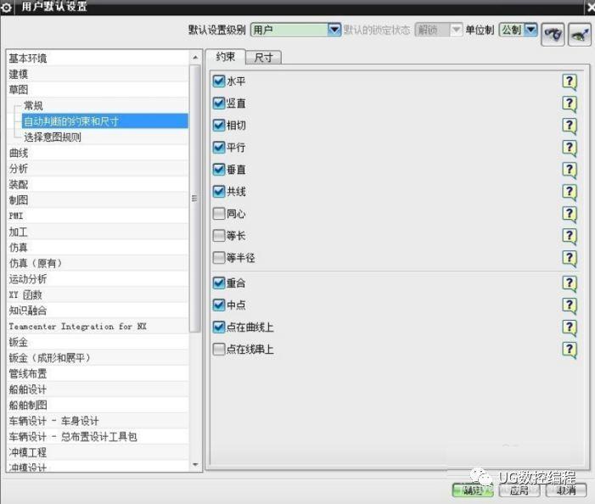Select 选择意图规则 in the tree

coord(53,137)
